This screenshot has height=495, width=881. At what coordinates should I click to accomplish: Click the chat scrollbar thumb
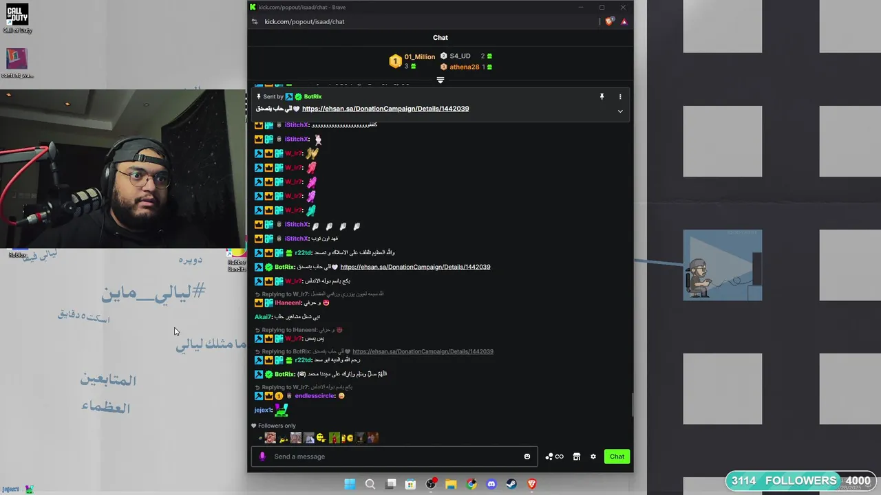[632, 404]
